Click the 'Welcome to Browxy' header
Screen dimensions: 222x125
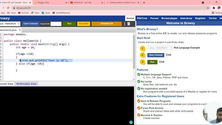pyautogui.click(x=180, y=23)
